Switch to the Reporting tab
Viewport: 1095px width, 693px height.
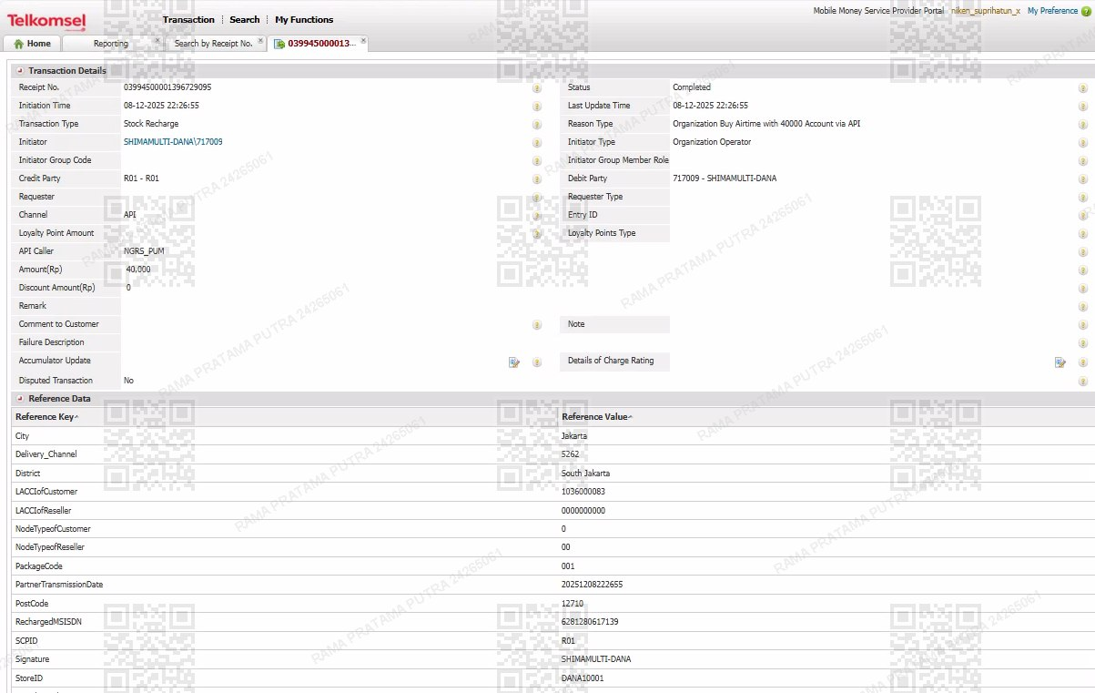pyautogui.click(x=111, y=43)
